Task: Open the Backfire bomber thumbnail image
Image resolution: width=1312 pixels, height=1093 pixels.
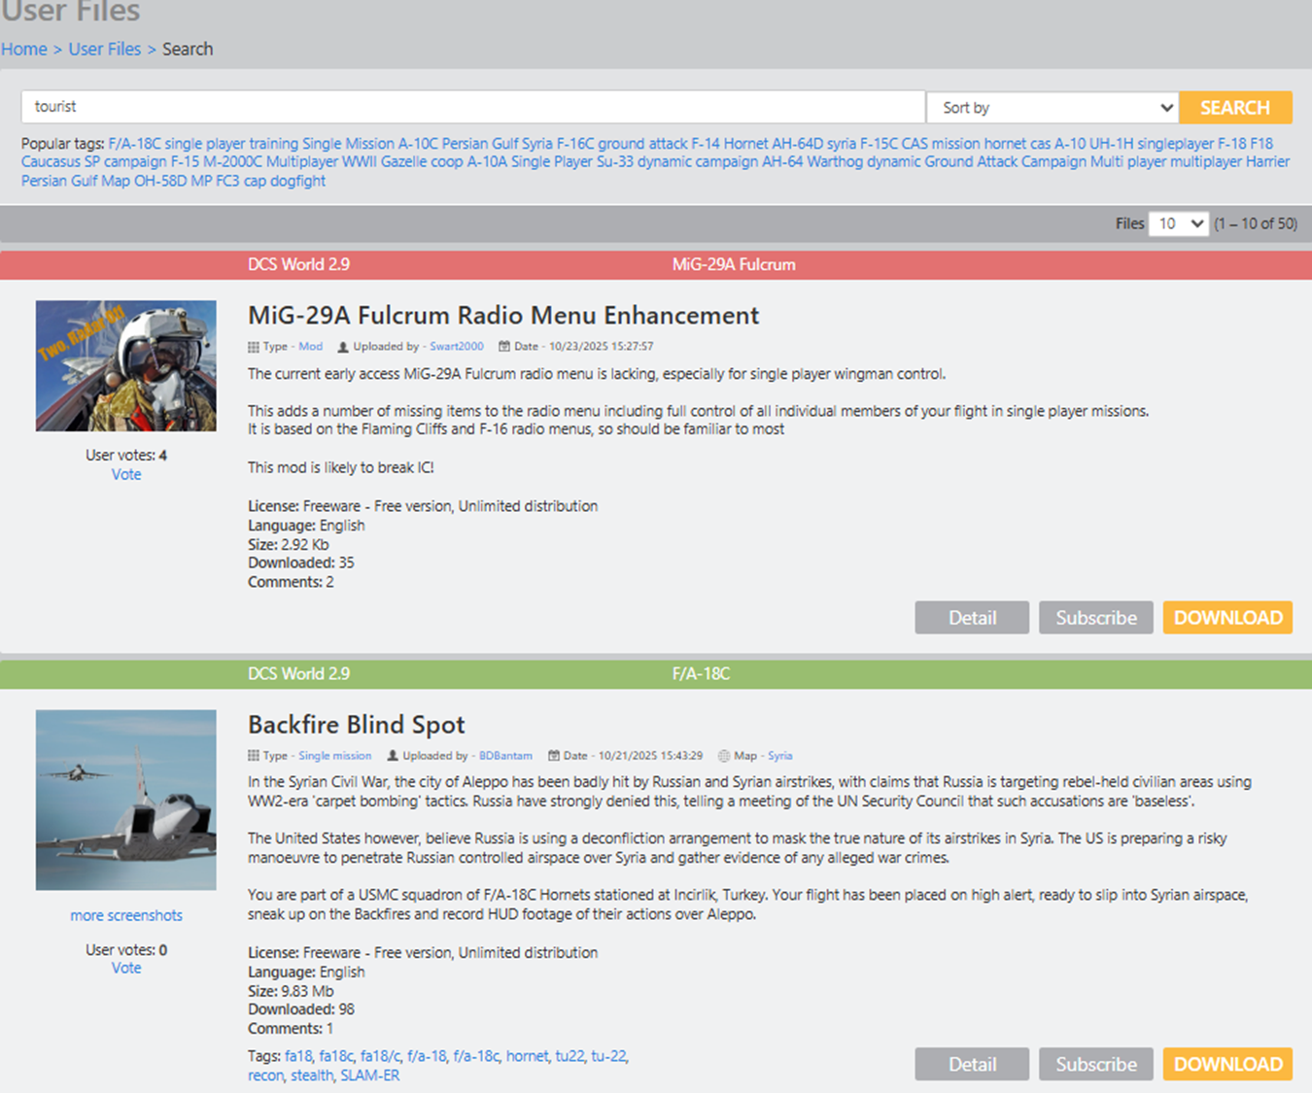Action: click(126, 800)
